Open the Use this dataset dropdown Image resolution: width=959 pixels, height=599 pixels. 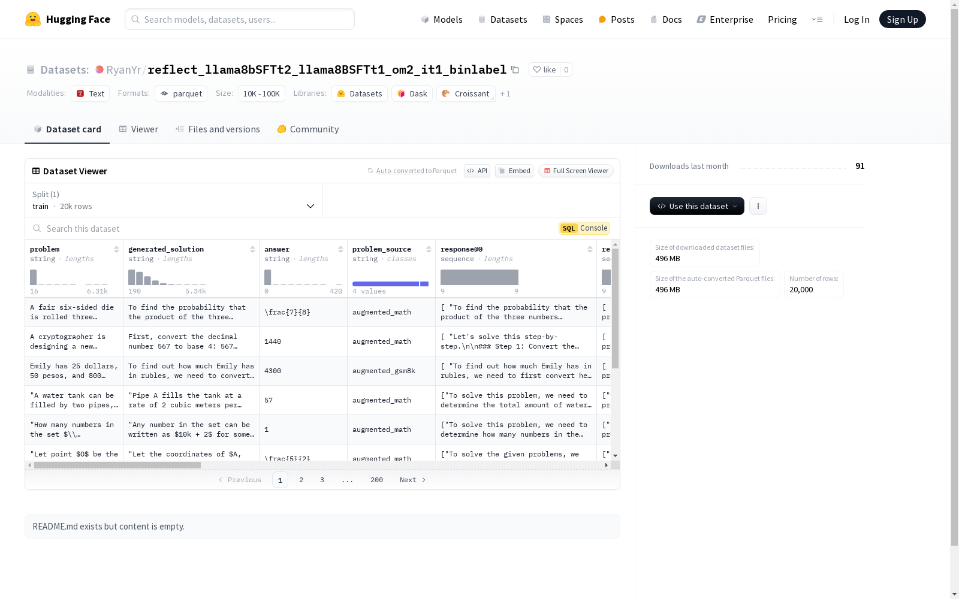point(697,206)
